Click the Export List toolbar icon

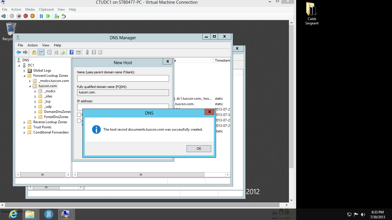63,52
